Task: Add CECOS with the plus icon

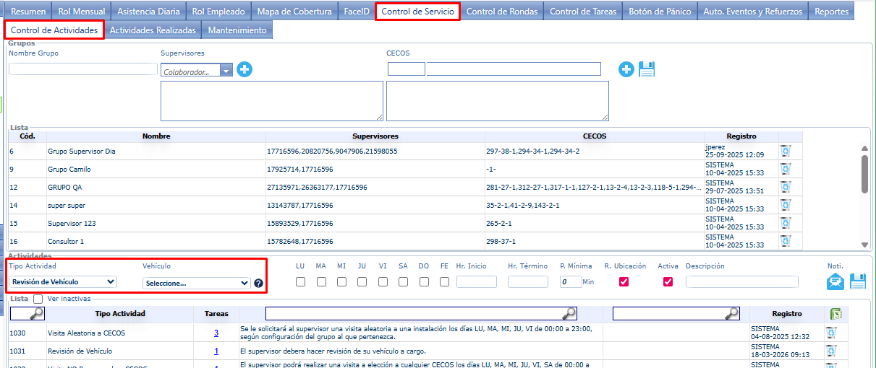Action: pos(626,69)
